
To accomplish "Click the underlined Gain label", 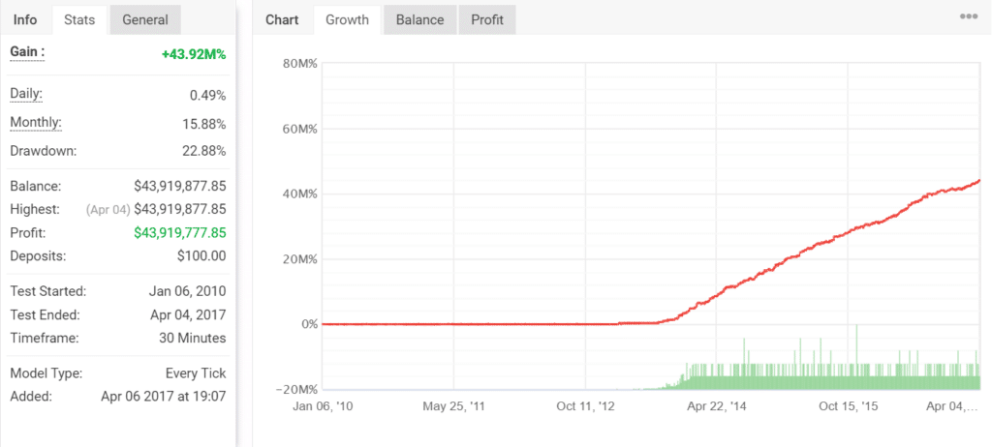I will [26, 51].
